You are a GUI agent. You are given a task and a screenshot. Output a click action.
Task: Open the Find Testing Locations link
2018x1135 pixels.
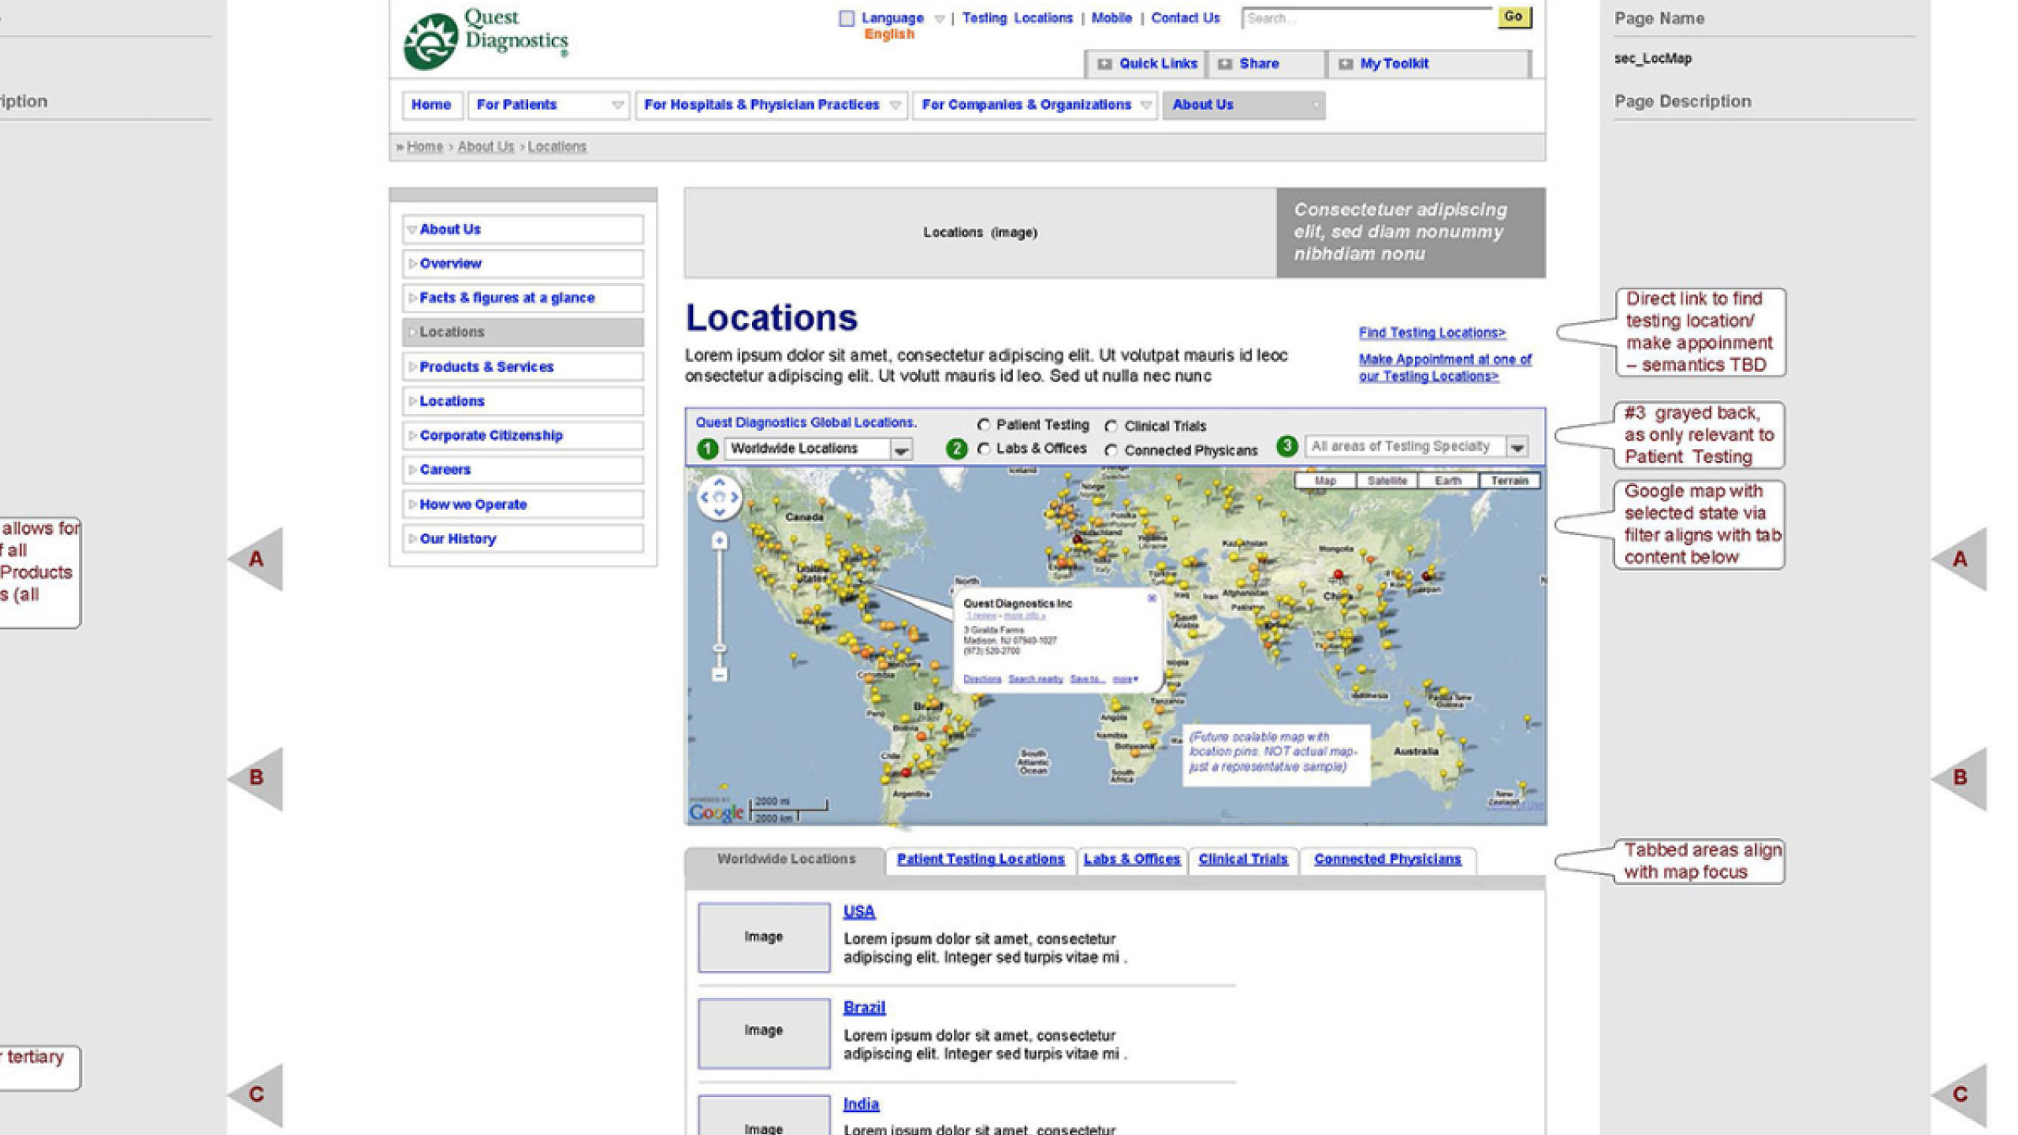(1432, 333)
